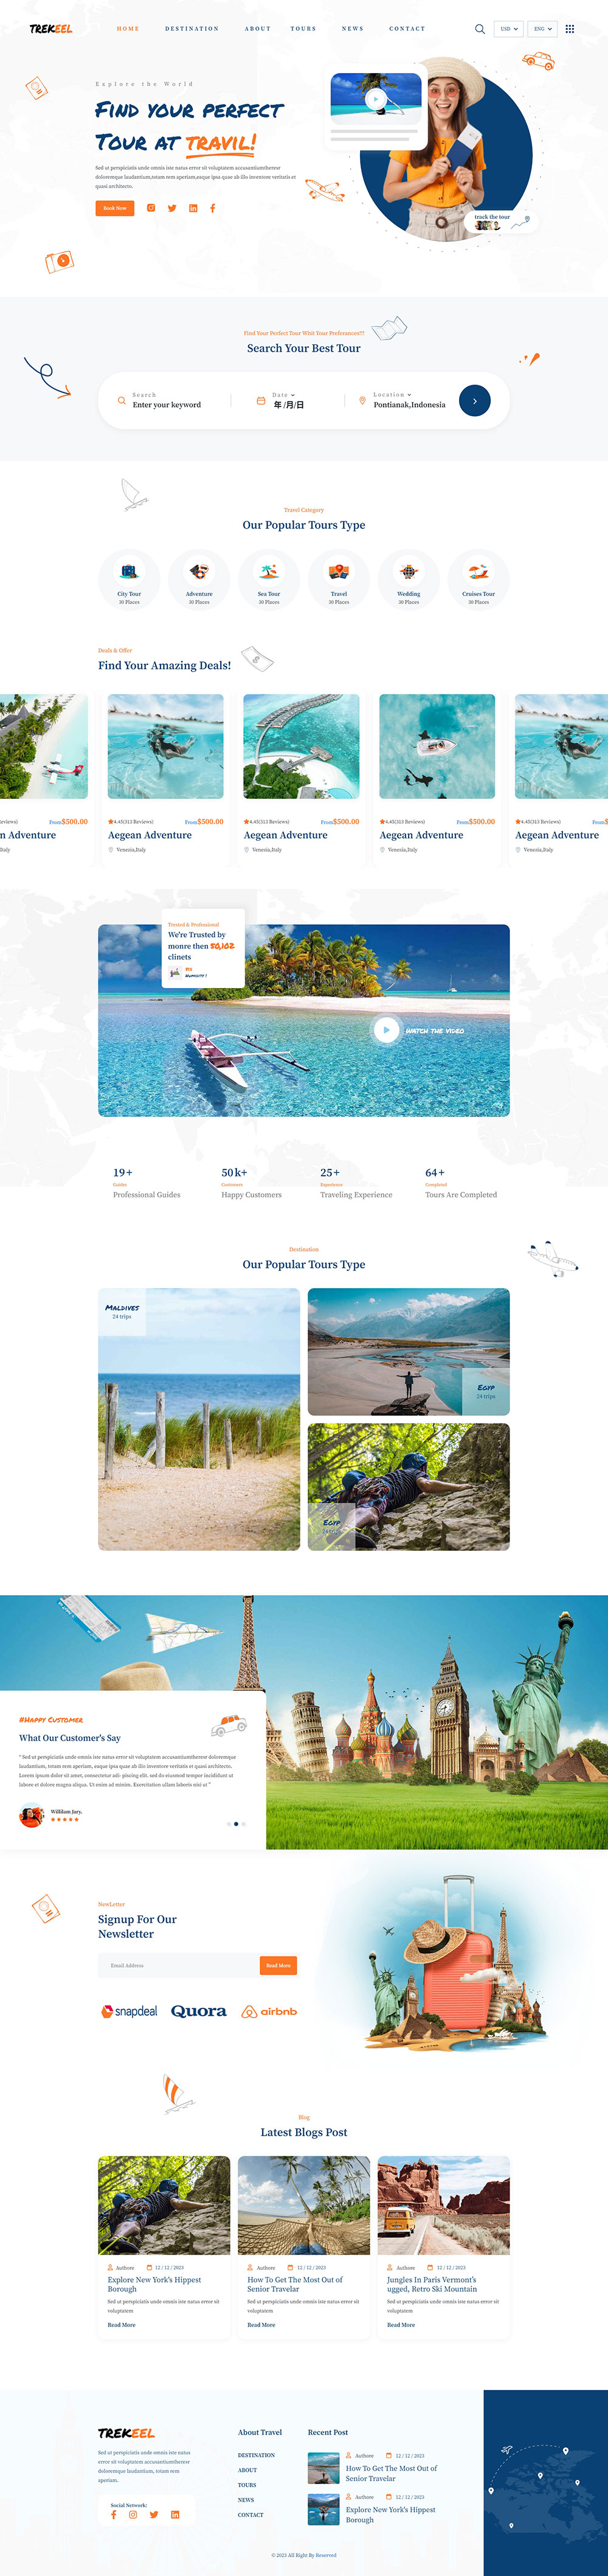The width and height of the screenshot is (608, 2576).
Task: Go to Destination in top navigation
Action: (192, 29)
